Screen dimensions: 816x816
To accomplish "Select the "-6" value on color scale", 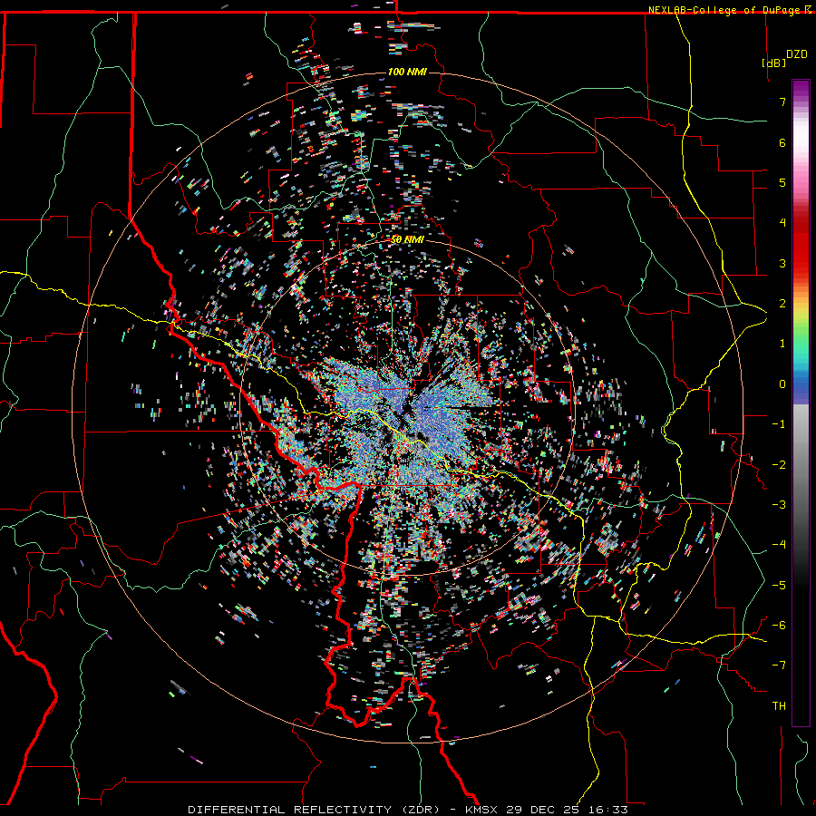I will click(x=779, y=626).
